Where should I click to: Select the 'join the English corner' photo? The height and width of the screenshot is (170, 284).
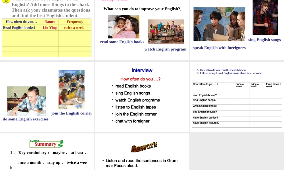point(72,90)
